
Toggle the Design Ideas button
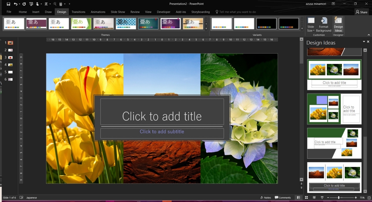(x=338, y=25)
